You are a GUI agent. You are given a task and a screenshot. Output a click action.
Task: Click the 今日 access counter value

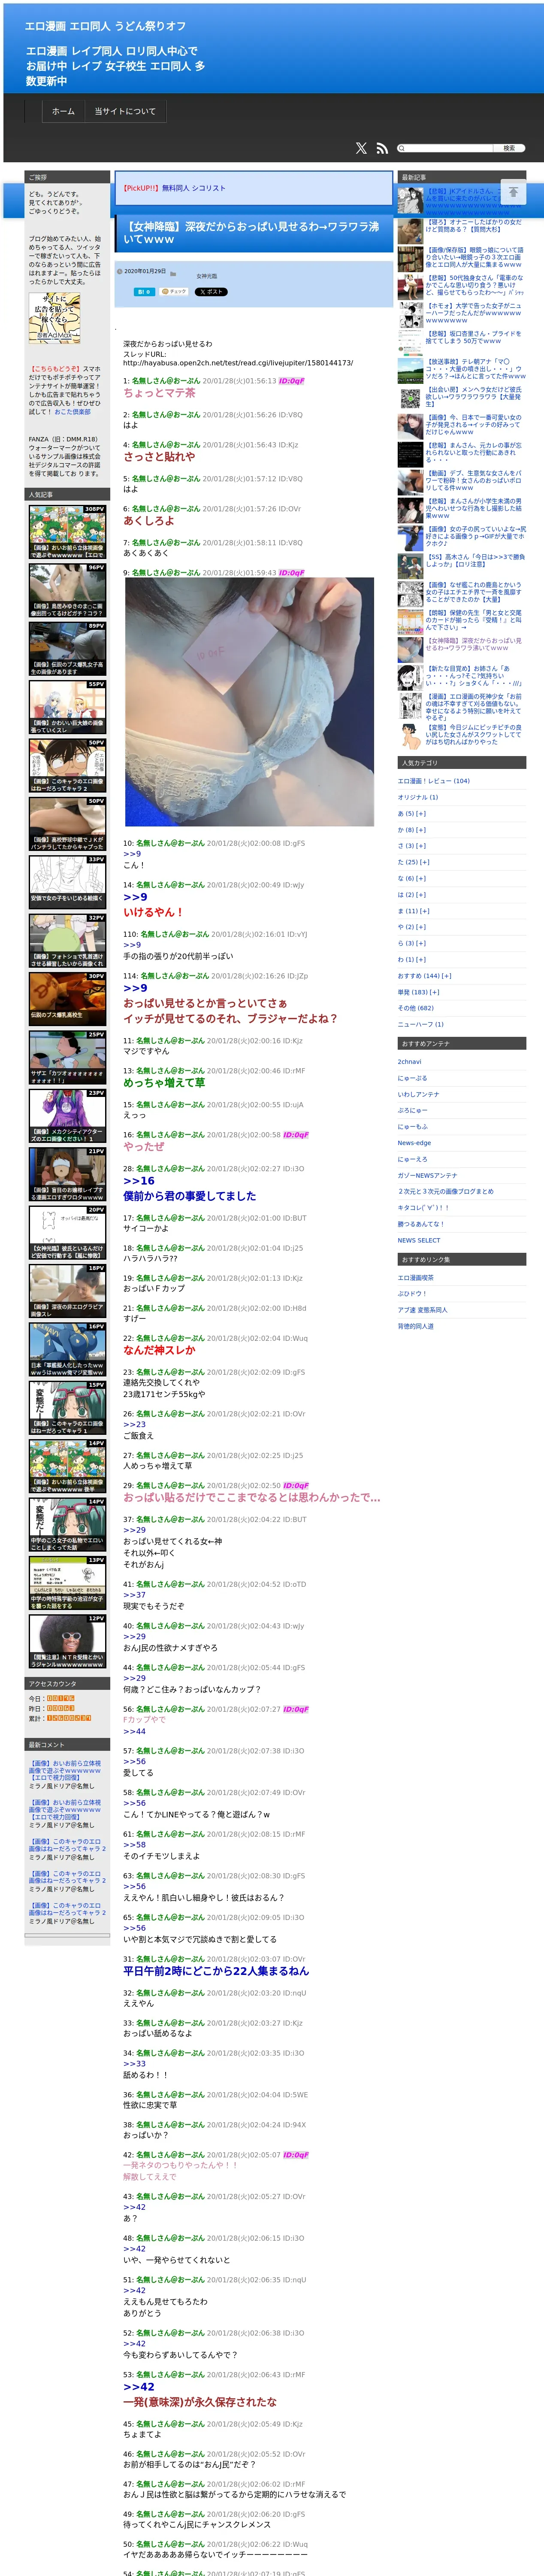[61, 1699]
